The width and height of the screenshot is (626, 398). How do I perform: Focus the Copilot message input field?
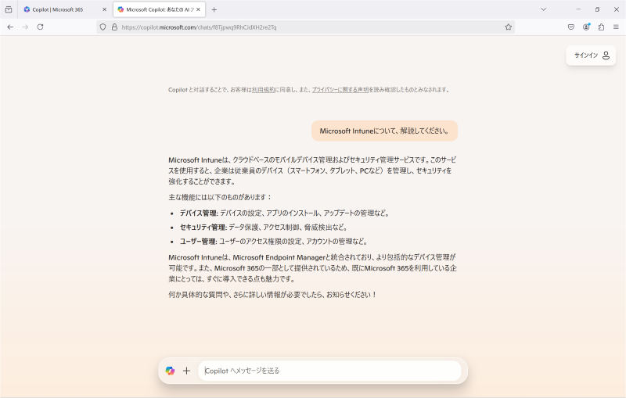click(x=329, y=371)
